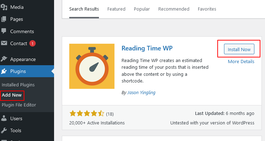Image resolution: width=265 pixels, height=141 pixels.
Task: Select Installed Plugins submenu item
Action: click(x=18, y=85)
